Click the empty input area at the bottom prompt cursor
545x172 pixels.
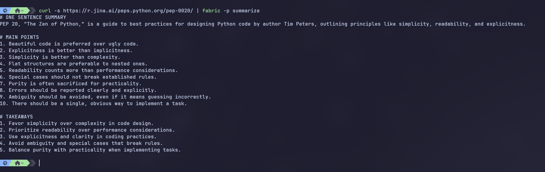click(x=121, y=163)
